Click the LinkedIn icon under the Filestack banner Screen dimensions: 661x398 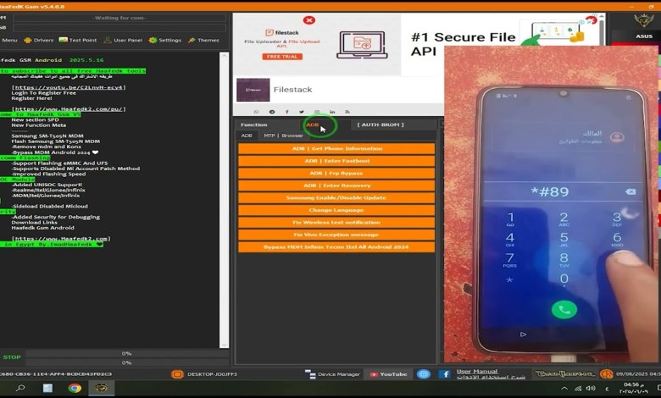tap(332, 112)
